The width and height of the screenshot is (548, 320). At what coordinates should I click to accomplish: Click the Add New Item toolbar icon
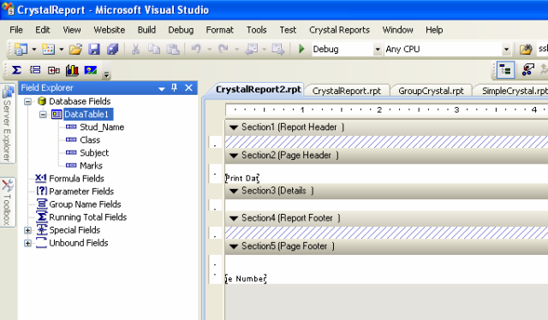pos(48,50)
